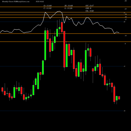Click the 'OL: 3.02' readout
Image resolution: width=131 pixels, height=131 pixels.
point(90,11)
